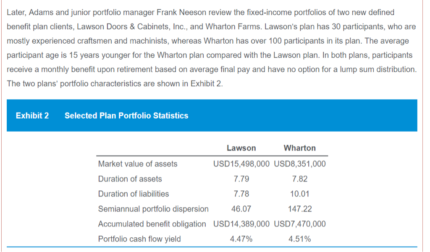Screen dimensions: 430x252
Task: Click the "Accumulated benefit obligation" row label
Action: (x=152, y=224)
